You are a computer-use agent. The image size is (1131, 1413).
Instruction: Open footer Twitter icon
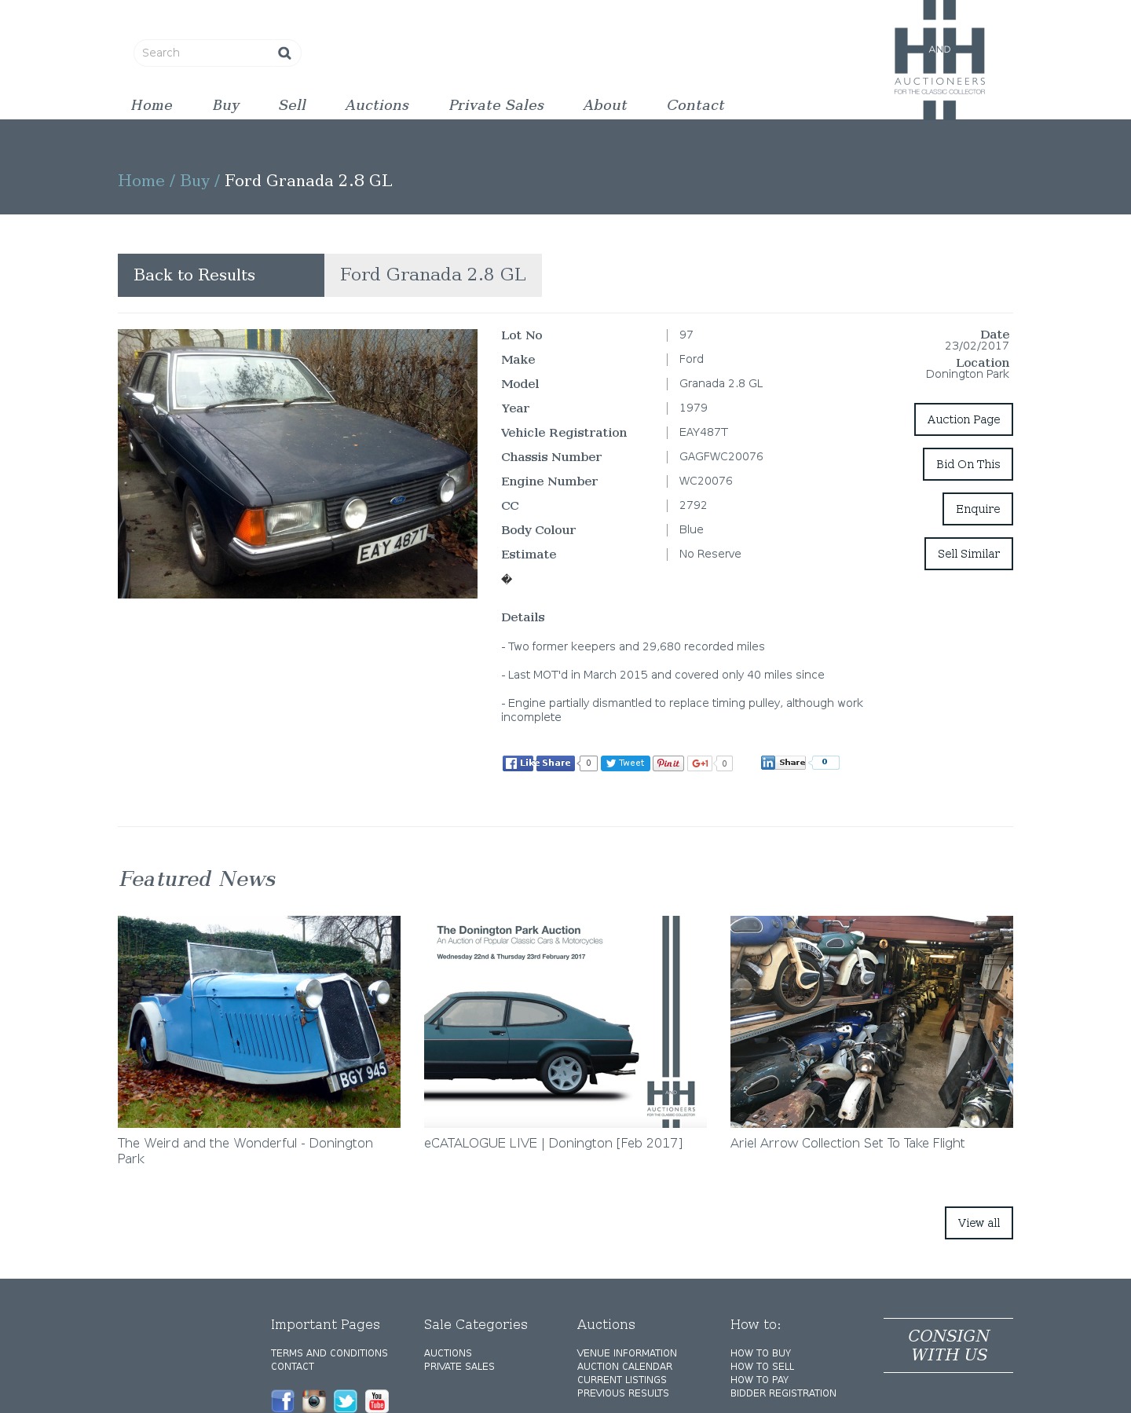[346, 1400]
